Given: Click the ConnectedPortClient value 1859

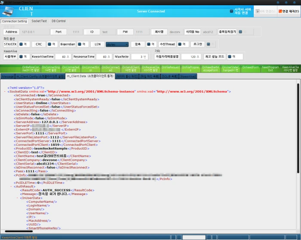Looking at the screenshot, I should [55, 145].
